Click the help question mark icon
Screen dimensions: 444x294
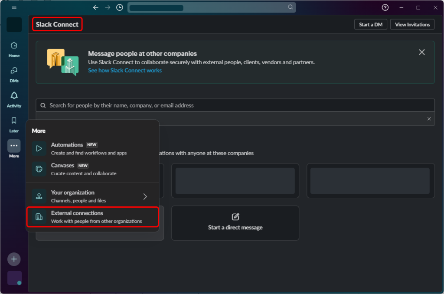click(x=385, y=7)
